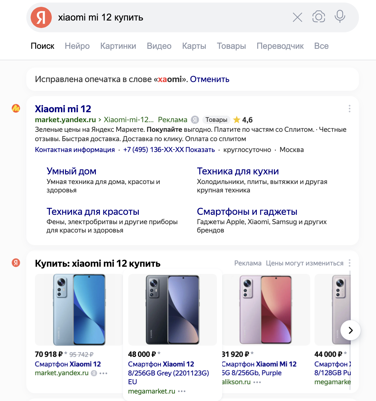Image resolution: width=376 pixels, height=401 pixels.
Task: Open three-dot menu for Xiaomi mi 12 ad
Action: [350, 108]
